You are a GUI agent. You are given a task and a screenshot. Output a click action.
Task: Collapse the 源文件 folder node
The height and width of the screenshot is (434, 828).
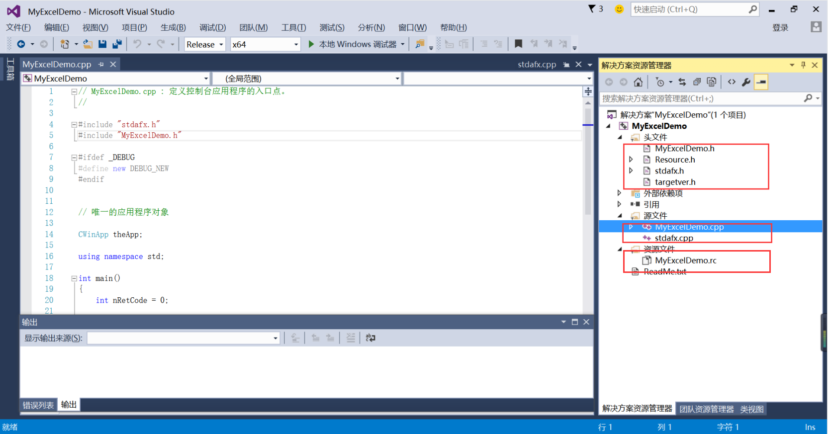click(620, 216)
